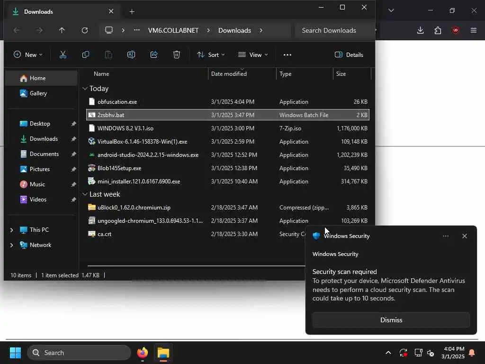Click the Delete trash can icon

pyautogui.click(x=177, y=55)
